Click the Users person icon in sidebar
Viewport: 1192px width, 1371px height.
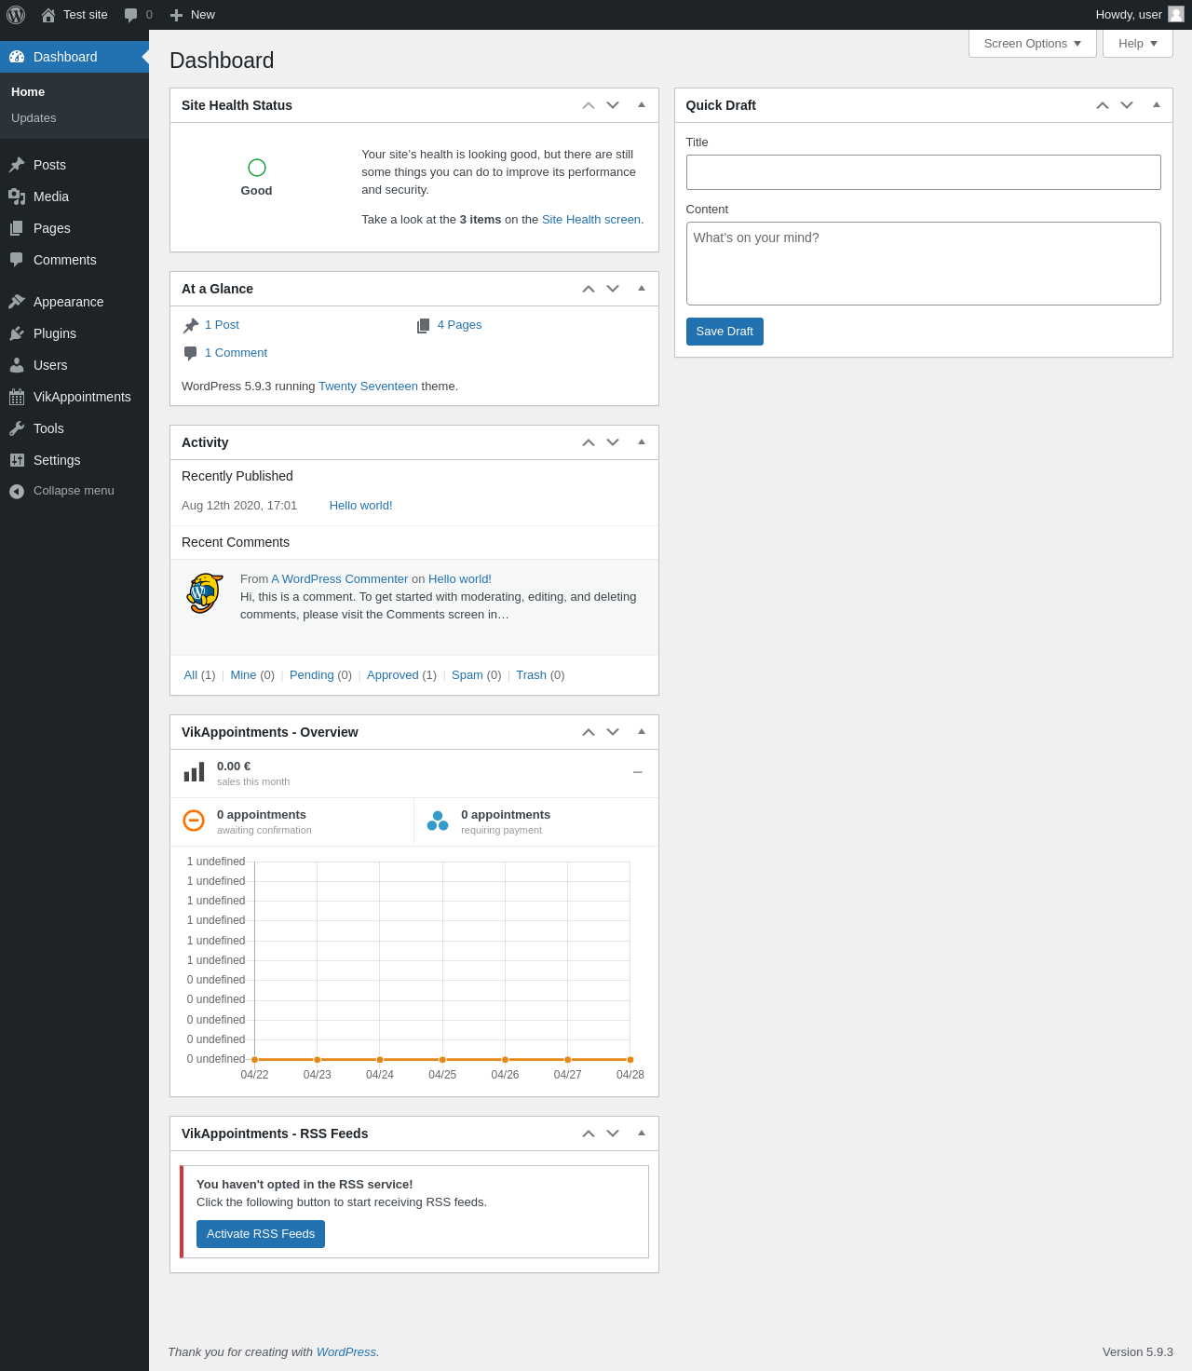click(x=17, y=365)
